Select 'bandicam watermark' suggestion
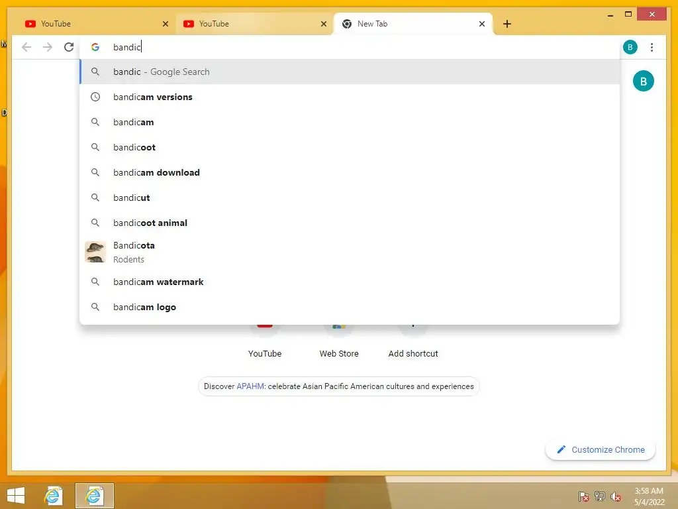The width and height of the screenshot is (678, 509). click(350, 282)
